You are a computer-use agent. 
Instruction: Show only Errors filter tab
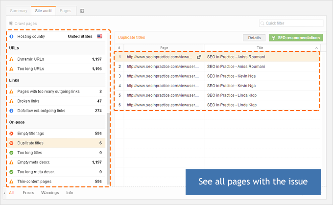tap(28, 193)
